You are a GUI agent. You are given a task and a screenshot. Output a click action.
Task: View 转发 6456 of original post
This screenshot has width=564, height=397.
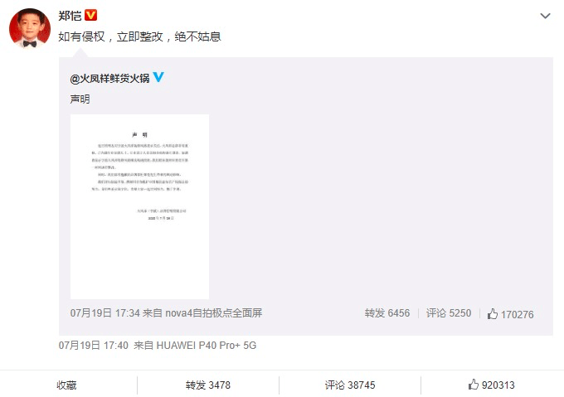tap(387, 313)
